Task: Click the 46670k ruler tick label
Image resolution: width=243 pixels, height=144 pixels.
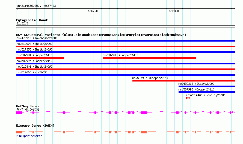Action: pyautogui.click(x=93, y=11)
